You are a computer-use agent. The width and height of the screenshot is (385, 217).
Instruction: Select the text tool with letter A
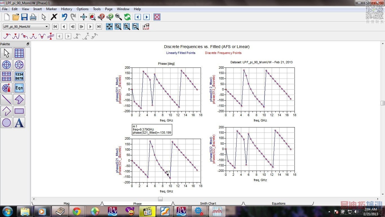pyautogui.click(x=19, y=123)
